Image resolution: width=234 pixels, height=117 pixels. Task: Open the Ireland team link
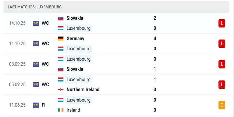click(73, 110)
